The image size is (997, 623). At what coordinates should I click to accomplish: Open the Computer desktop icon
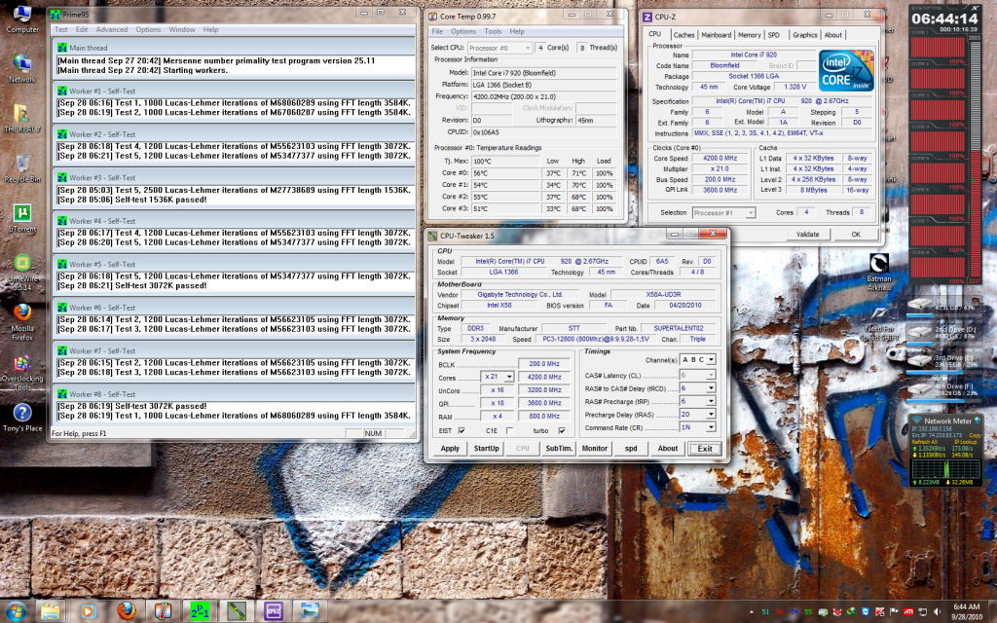point(22,19)
